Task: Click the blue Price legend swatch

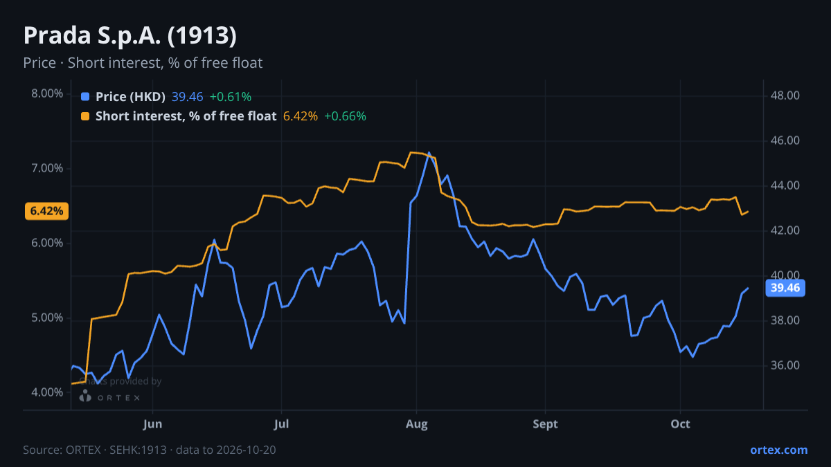Action: click(85, 97)
